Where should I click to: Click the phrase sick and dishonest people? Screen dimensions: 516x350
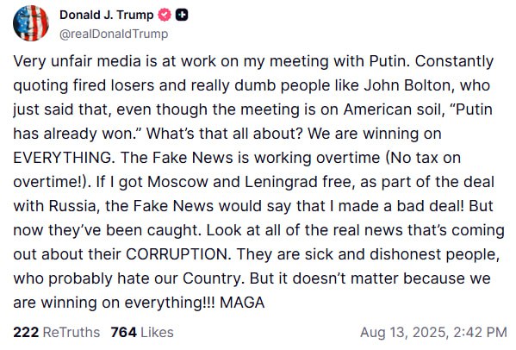401,255
